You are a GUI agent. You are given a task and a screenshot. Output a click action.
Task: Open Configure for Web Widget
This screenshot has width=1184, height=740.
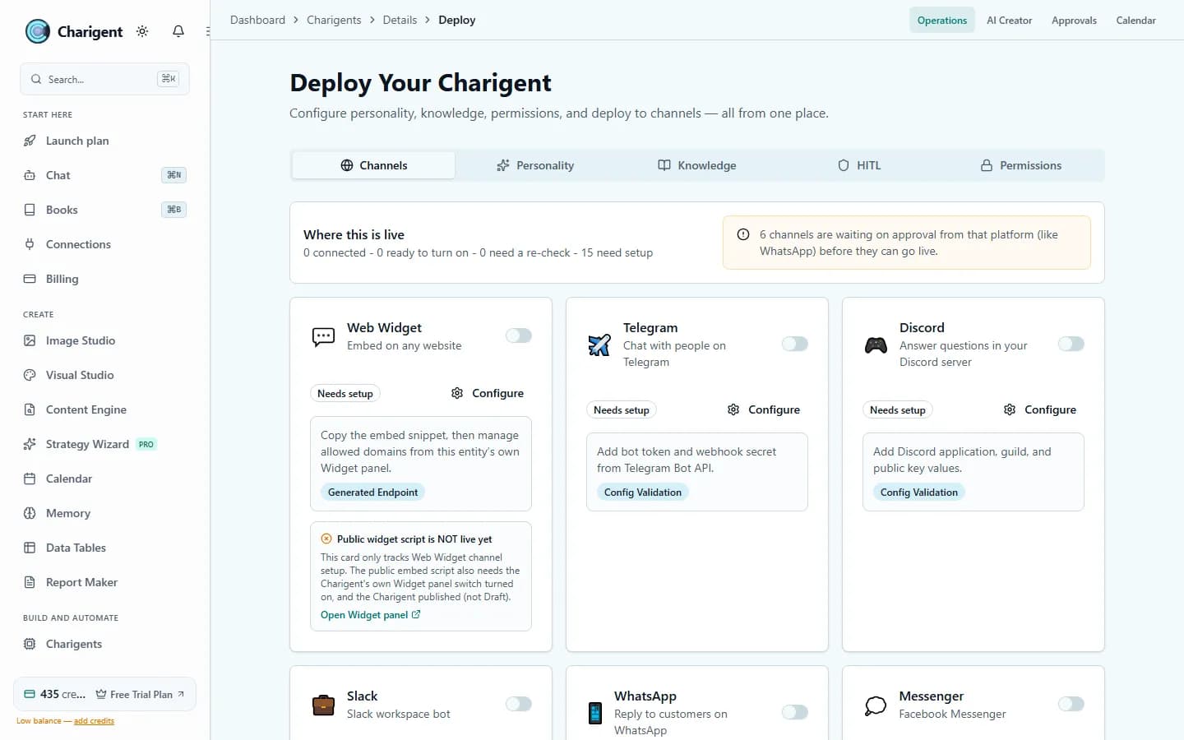[x=488, y=393]
